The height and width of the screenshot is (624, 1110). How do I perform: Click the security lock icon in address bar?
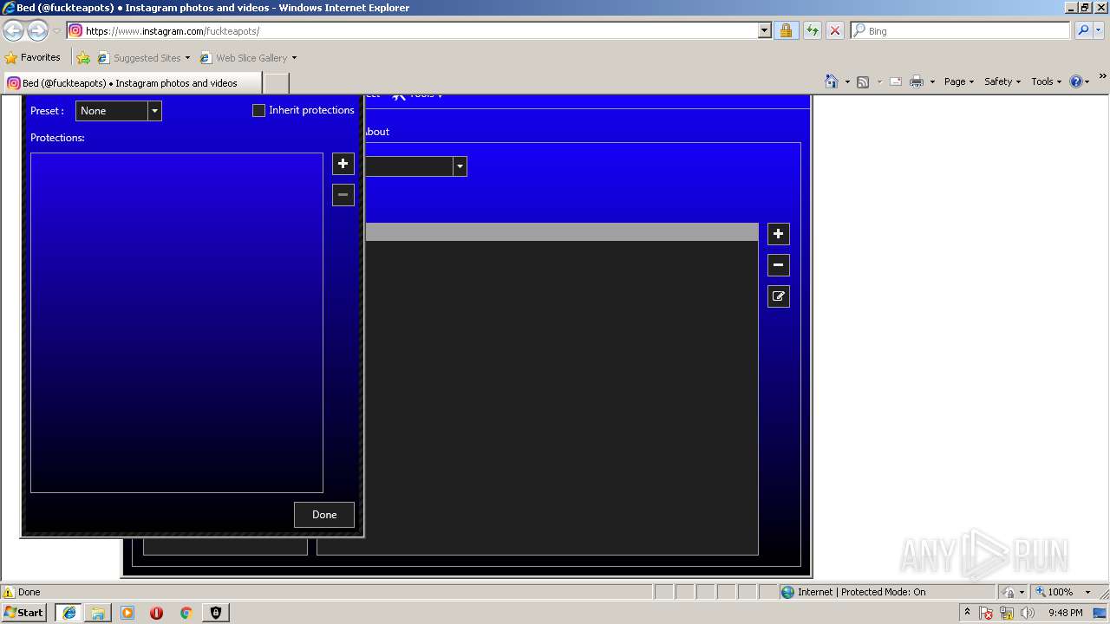point(786,30)
